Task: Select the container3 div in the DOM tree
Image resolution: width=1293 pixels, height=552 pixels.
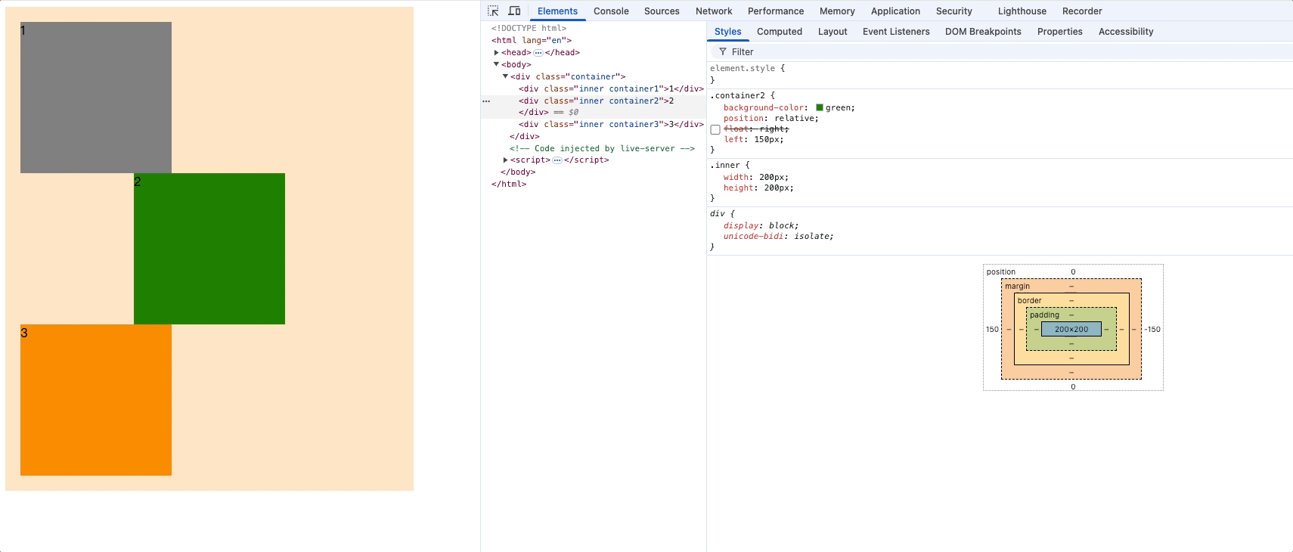Action: point(611,124)
